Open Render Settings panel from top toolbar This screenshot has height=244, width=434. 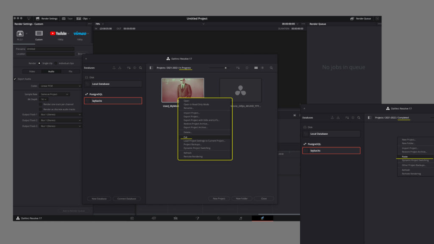(x=47, y=19)
